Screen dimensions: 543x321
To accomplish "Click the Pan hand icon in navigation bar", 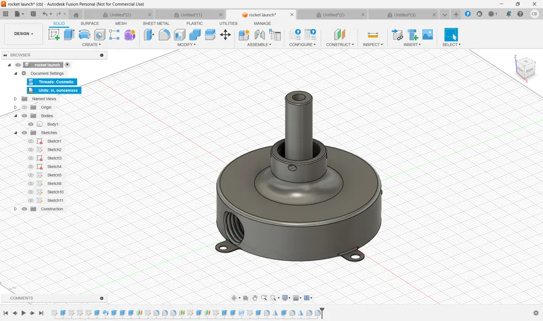I will pos(255,298).
